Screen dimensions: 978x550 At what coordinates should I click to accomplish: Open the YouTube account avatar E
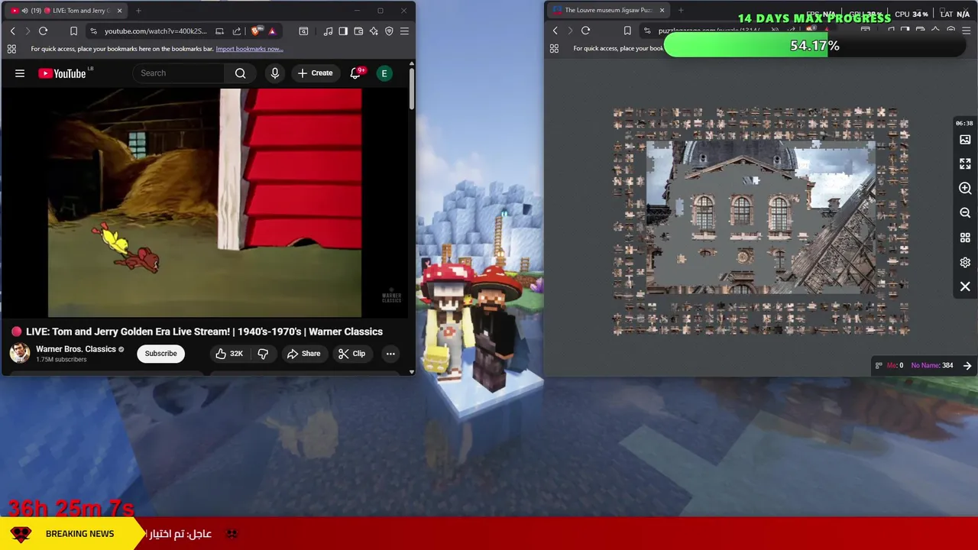click(x=384, y=73)
